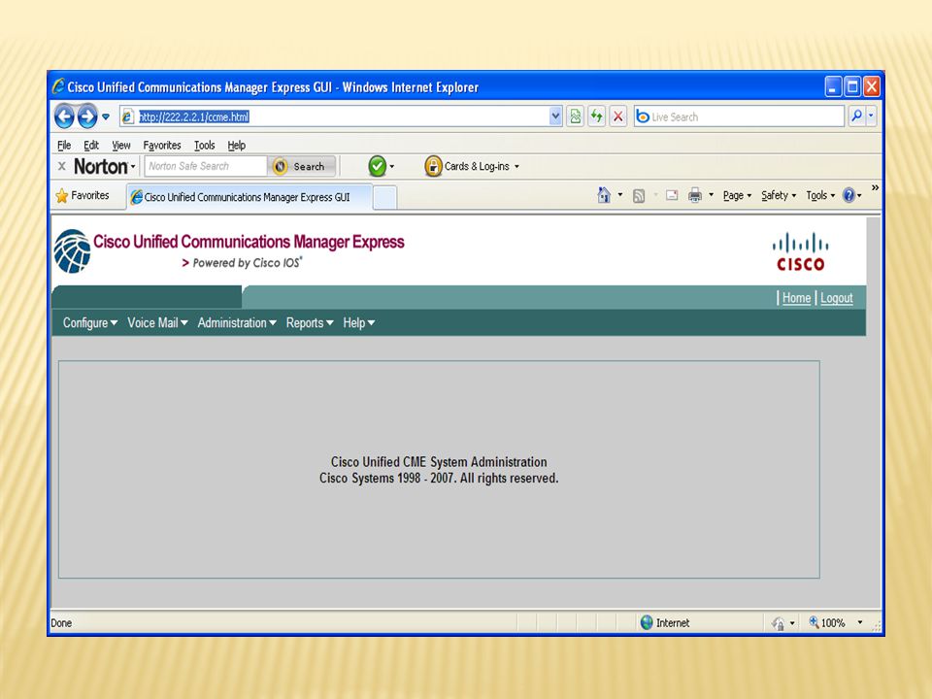Expand the Home icon dropdown arrow

tap(620, 195)
